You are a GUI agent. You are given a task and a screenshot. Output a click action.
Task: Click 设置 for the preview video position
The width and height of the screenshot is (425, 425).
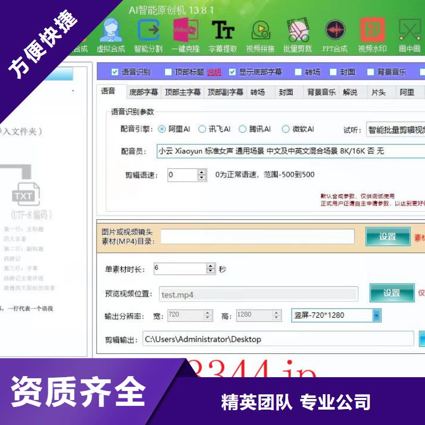pyautogui.click(x=392, y=293)
